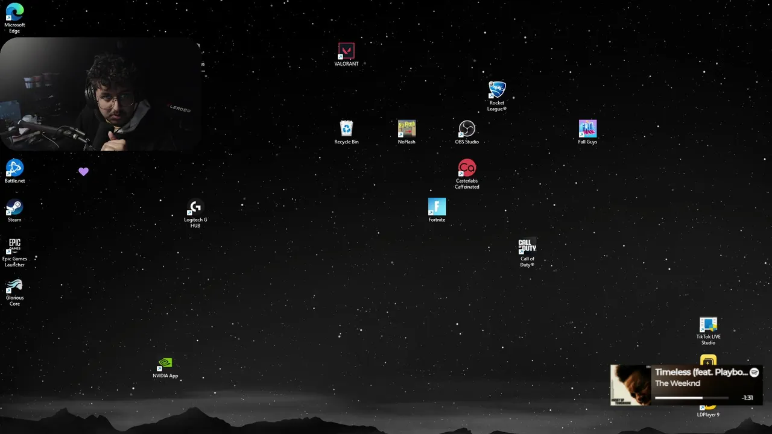
Task: Select the Recycle Bin icon
Action: [346, 132]
